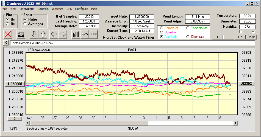Click the 1.61% text at bottom left
Viewport: 261px width, 137px height.
point(13,128)
